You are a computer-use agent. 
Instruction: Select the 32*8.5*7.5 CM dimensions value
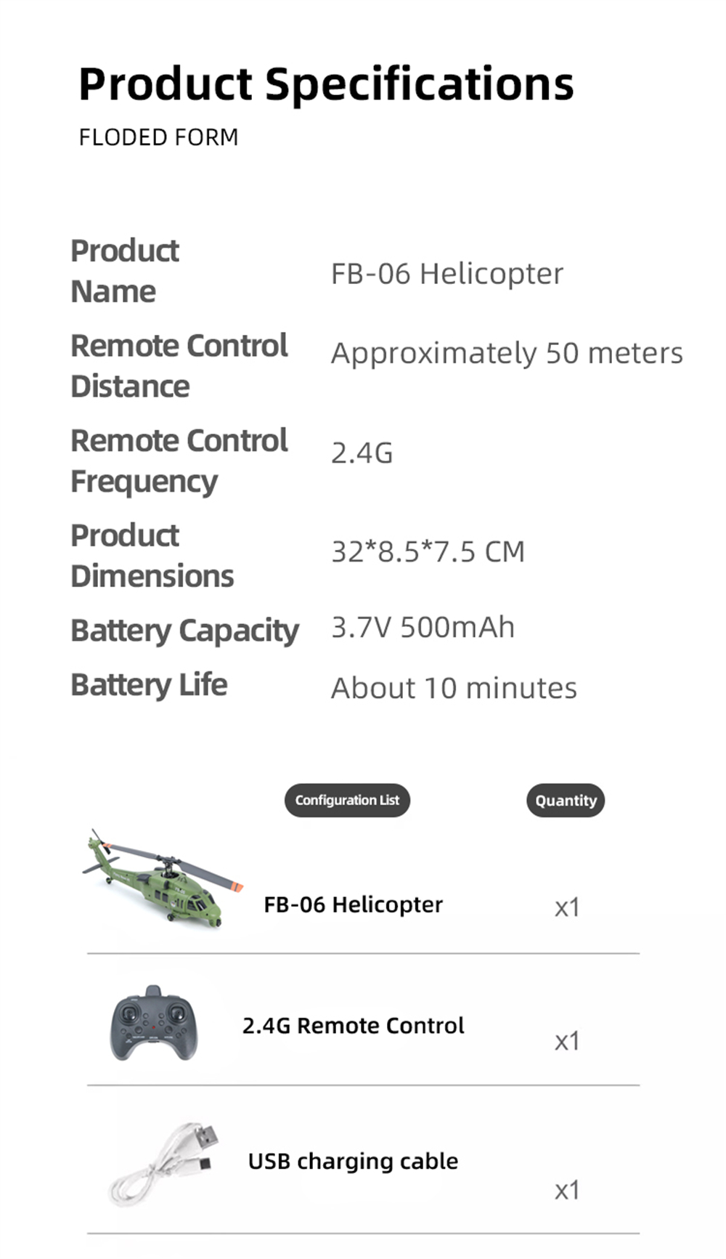[x=428, y=551]
